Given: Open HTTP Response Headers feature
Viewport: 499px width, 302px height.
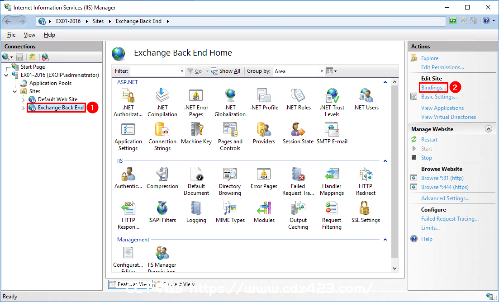Looking at the screenshot, I should pos(128,216).
